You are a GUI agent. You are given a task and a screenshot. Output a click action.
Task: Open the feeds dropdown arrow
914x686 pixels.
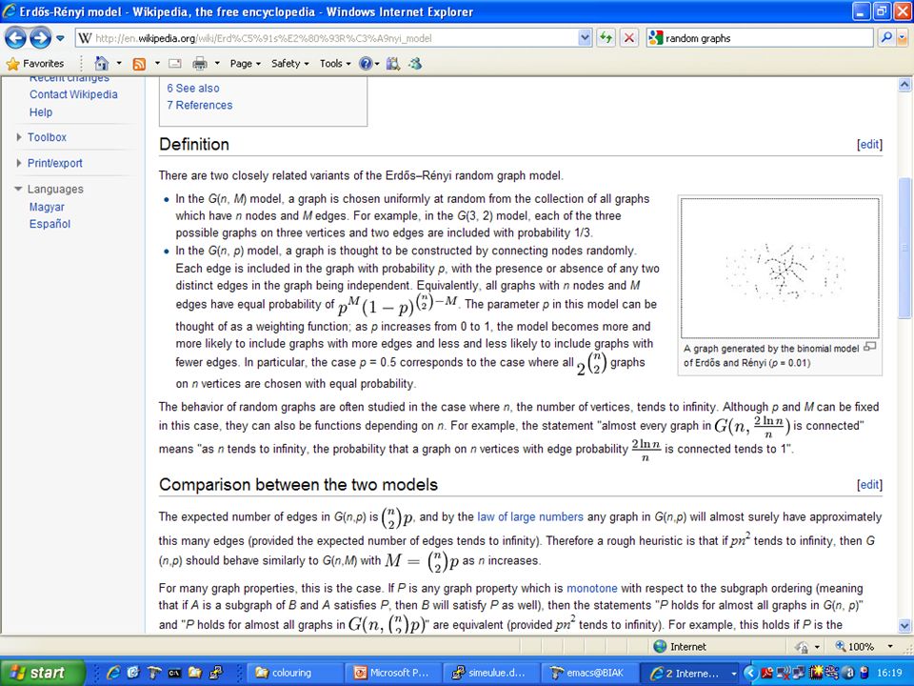click(x=157, y=64)
